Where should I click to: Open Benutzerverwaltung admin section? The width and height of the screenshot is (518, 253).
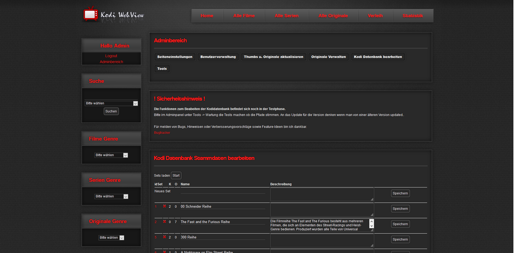(218, 57)
